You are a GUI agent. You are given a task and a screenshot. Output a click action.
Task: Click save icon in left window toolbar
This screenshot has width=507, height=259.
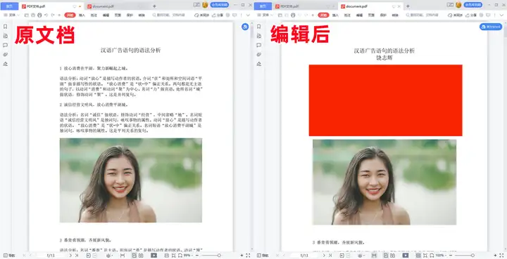click(32, 15)
